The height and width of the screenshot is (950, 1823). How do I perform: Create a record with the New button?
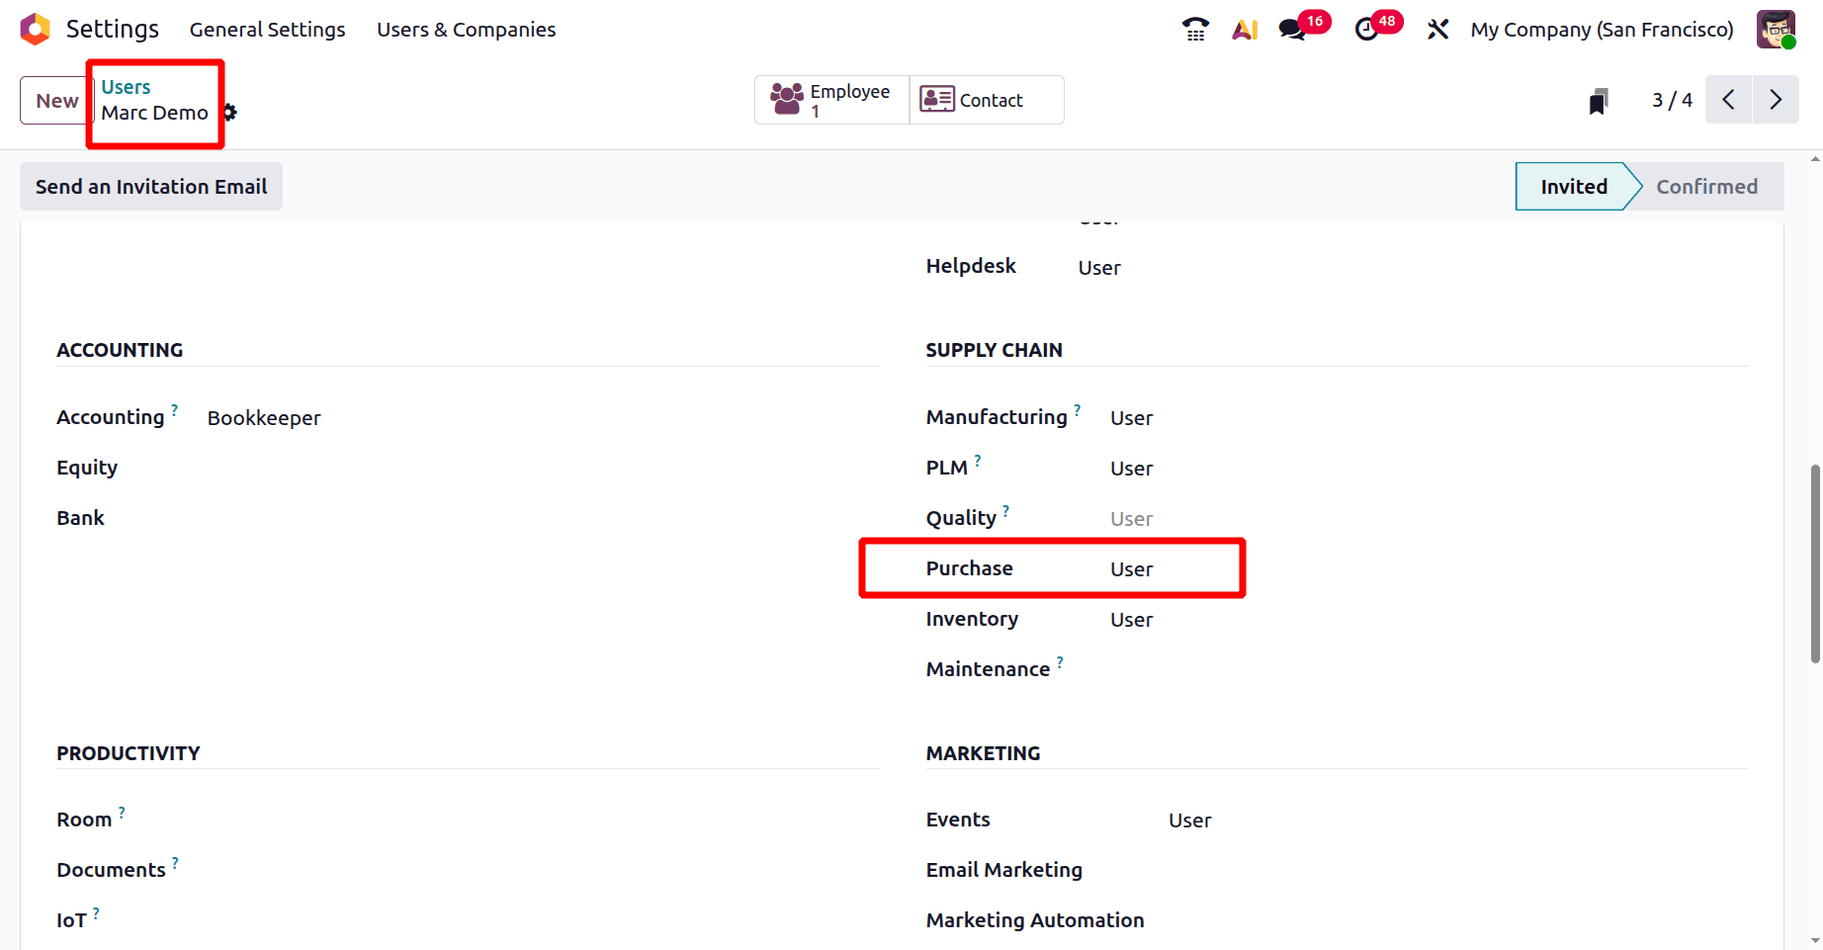(55, 99)
